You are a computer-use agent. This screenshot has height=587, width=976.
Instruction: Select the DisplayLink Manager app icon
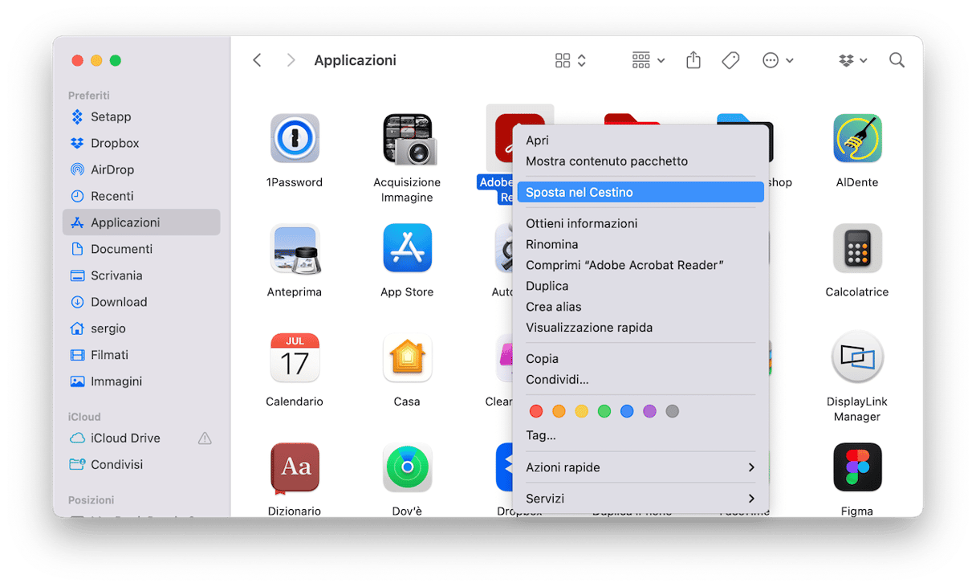pos(857,358)
